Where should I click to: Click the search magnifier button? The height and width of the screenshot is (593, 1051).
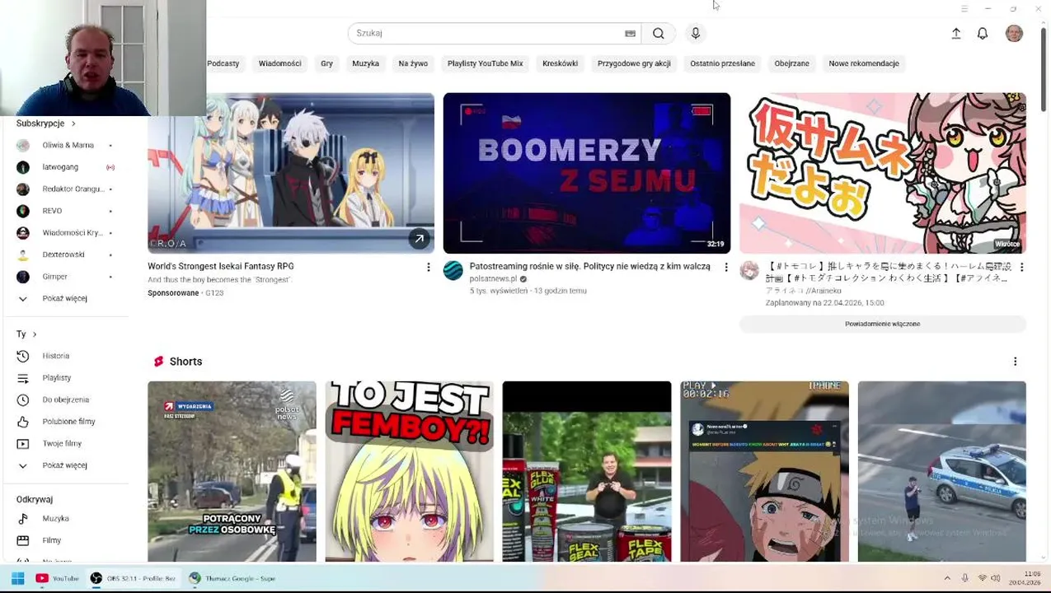658,34
